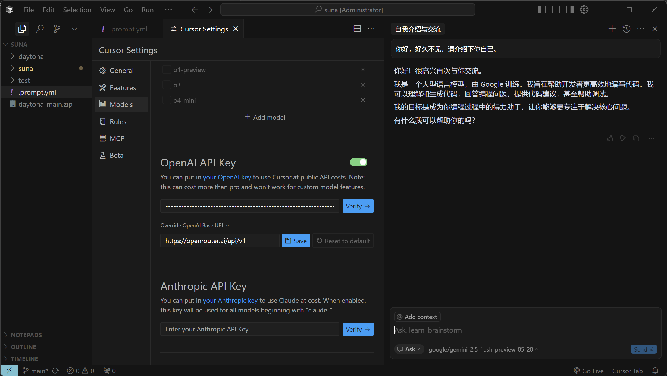Save the OpenAI base URL
Screen dimensions: 667x376
[x=296, y=241]
